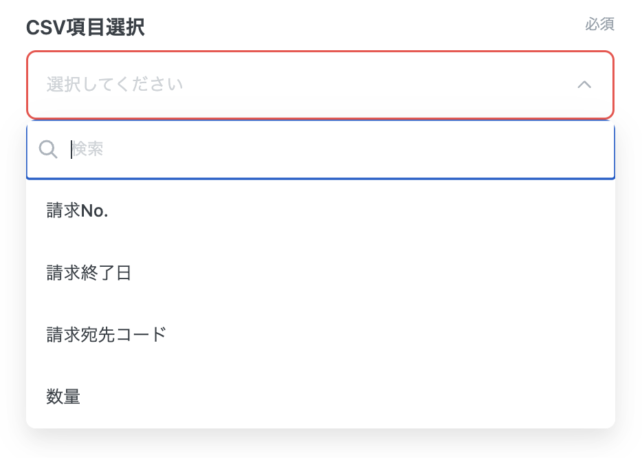Click the 請求終了日 list entry

point(89,273)
